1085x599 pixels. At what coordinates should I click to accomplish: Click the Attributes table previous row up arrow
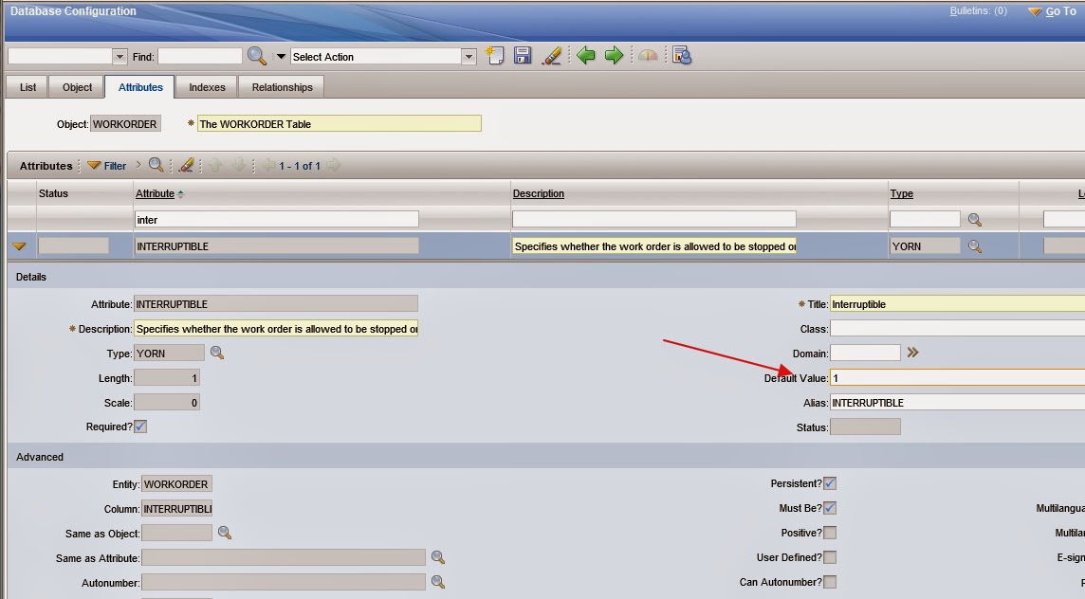pos(215,165)
